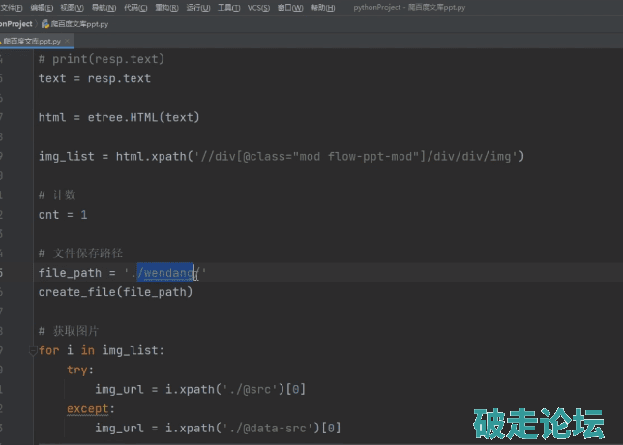
Task: Open the 窗口(W) menu
Action: pyautogui.click(x=289, y=7)
